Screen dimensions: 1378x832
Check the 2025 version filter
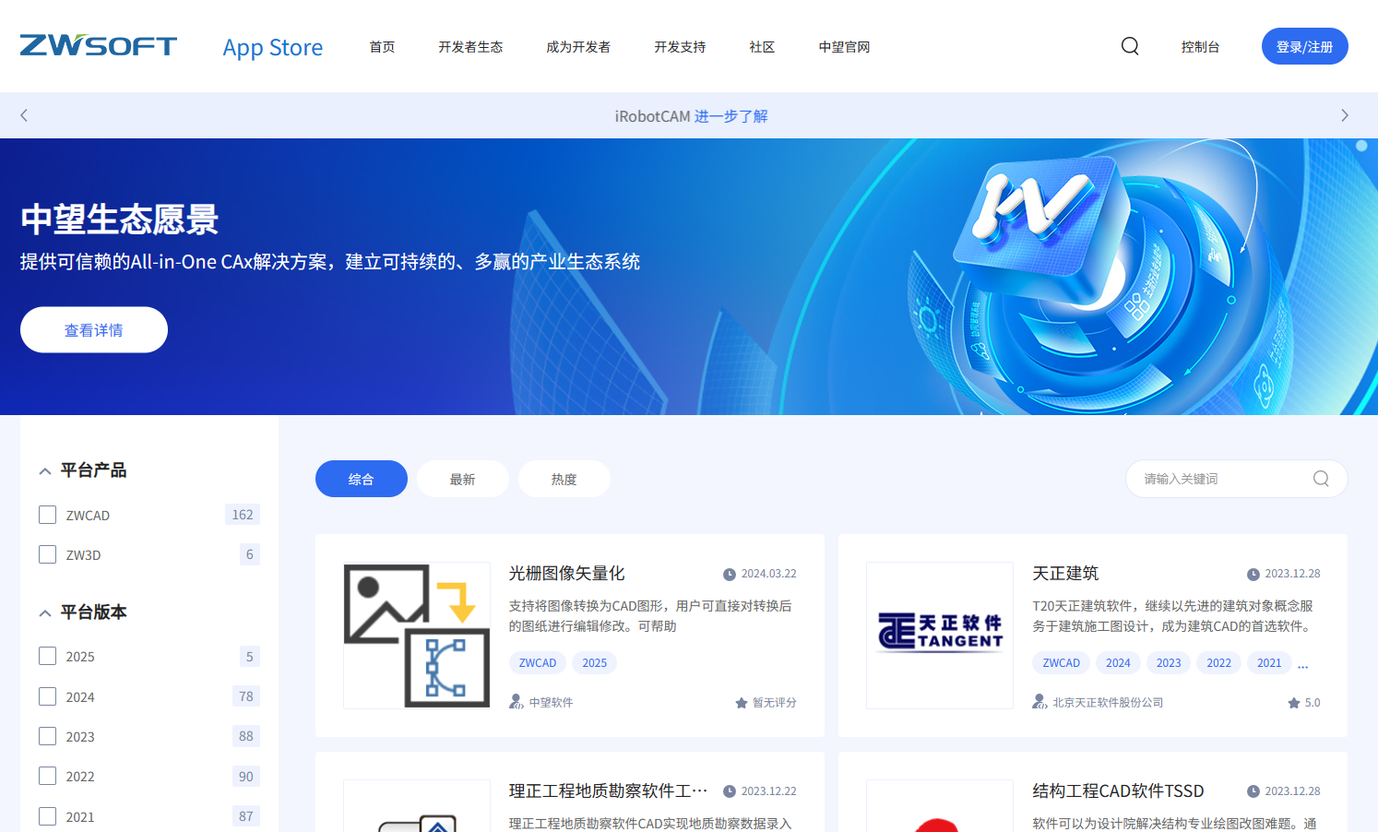(x=48, y=656)
